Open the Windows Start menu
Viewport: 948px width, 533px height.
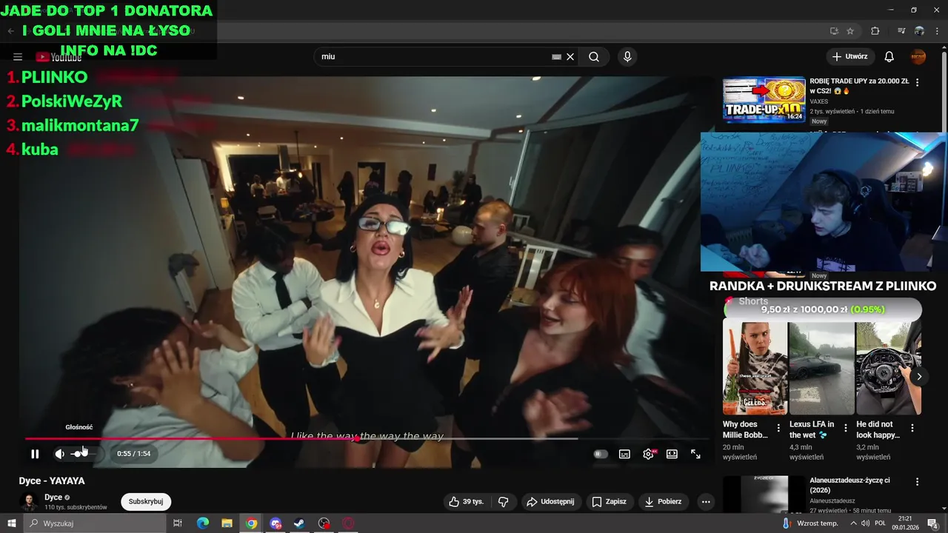point(11,523)
